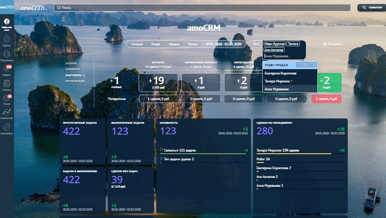Open the Интерес stage card with +19
386x218 pixels.
(x=158, y=82)
